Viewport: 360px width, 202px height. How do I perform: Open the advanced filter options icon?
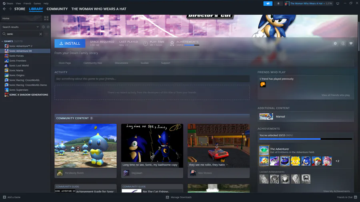pos(46,34)
